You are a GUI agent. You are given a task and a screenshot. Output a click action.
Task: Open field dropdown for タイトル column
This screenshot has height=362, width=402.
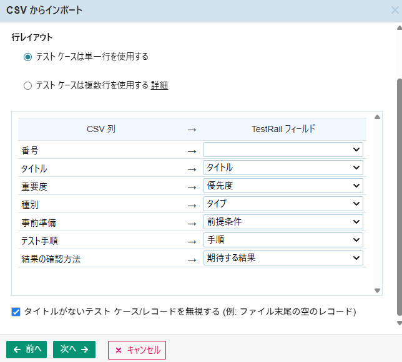(283, 168)
